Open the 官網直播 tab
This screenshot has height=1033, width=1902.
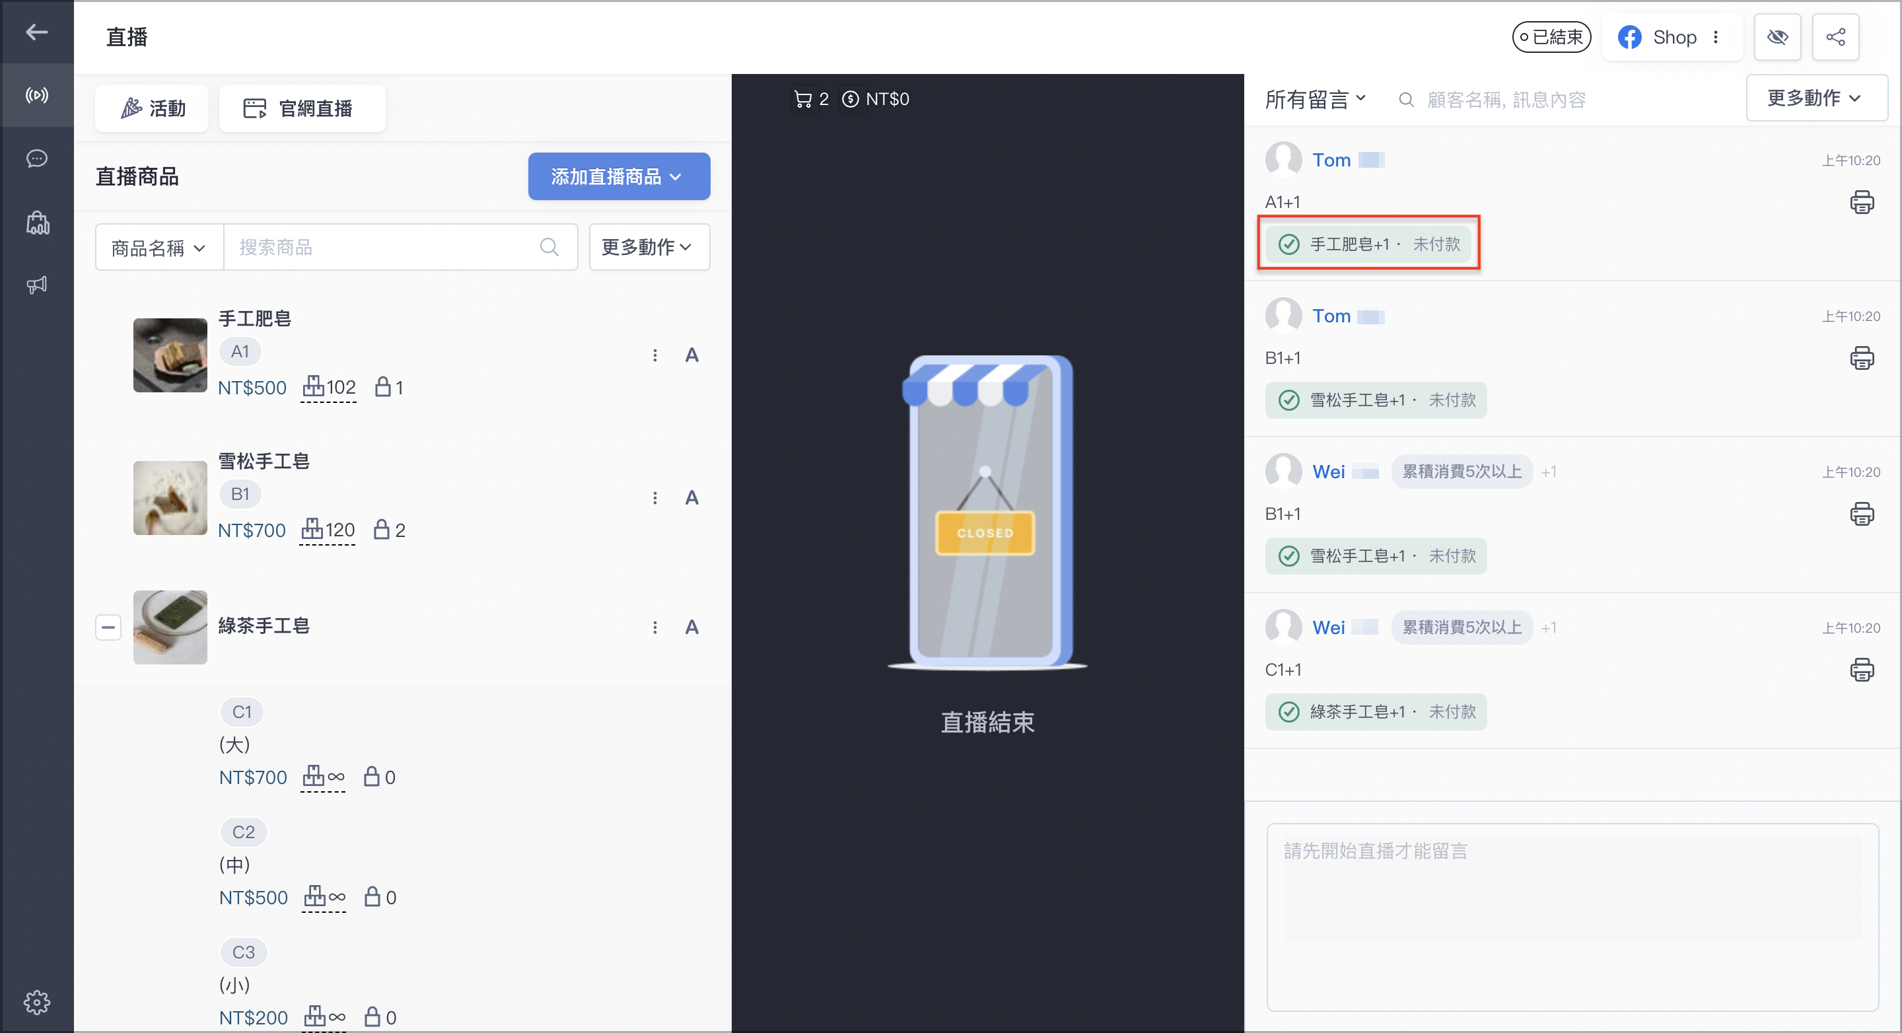tap(302, 108)
